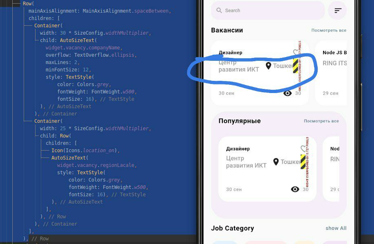Viewport: 374px width, 244px height.
Task: Click the 'child: Row(' line in the code
Action: 55,136
